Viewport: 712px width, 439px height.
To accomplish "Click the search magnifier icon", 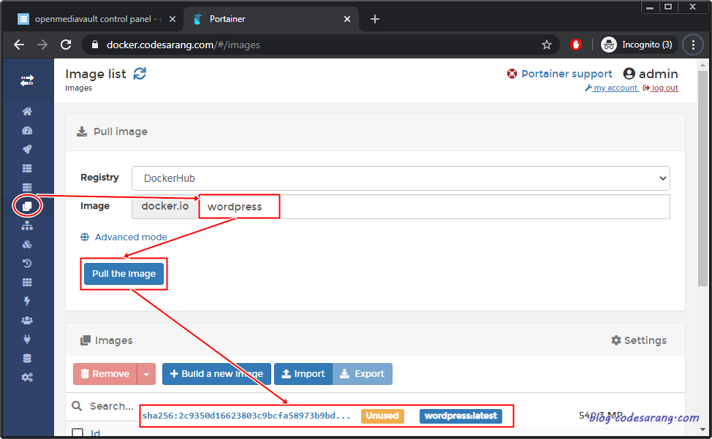I will pyautogui.click(x=77, y=406).
